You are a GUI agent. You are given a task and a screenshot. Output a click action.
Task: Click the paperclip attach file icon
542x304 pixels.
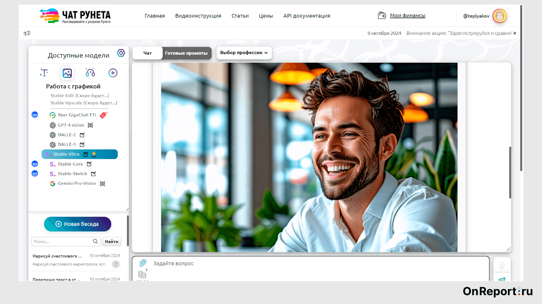pyautogui.click(x=143, y=263)
